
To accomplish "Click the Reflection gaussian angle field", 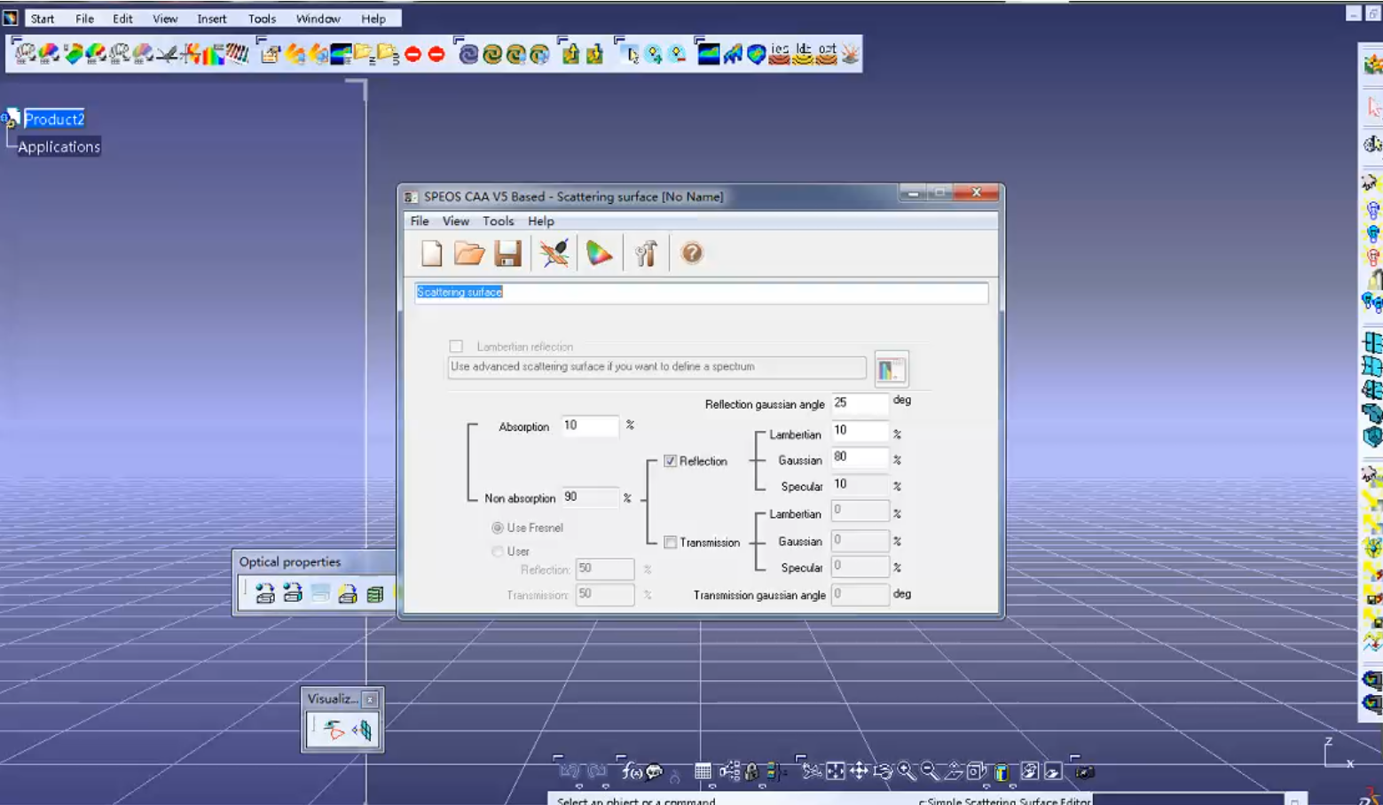I will tap(859, 403).
